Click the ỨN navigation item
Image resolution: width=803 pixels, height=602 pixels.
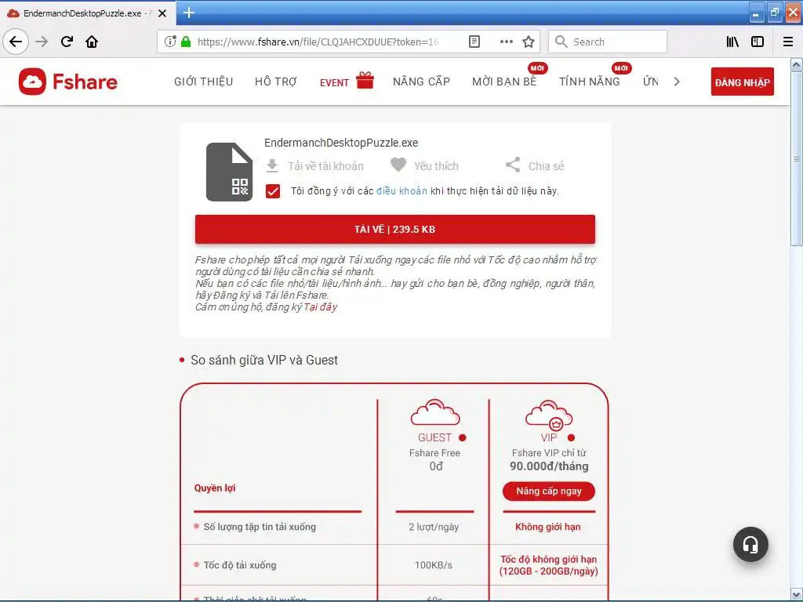click(x=650, y=82)
